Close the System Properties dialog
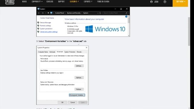This screenshot has height=109, width=194. [86, 48]
